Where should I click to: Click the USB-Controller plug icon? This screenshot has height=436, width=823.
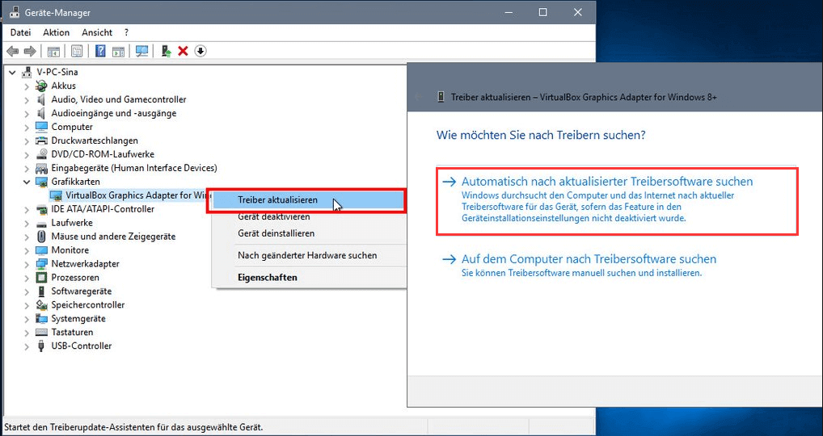pos(41,346)
